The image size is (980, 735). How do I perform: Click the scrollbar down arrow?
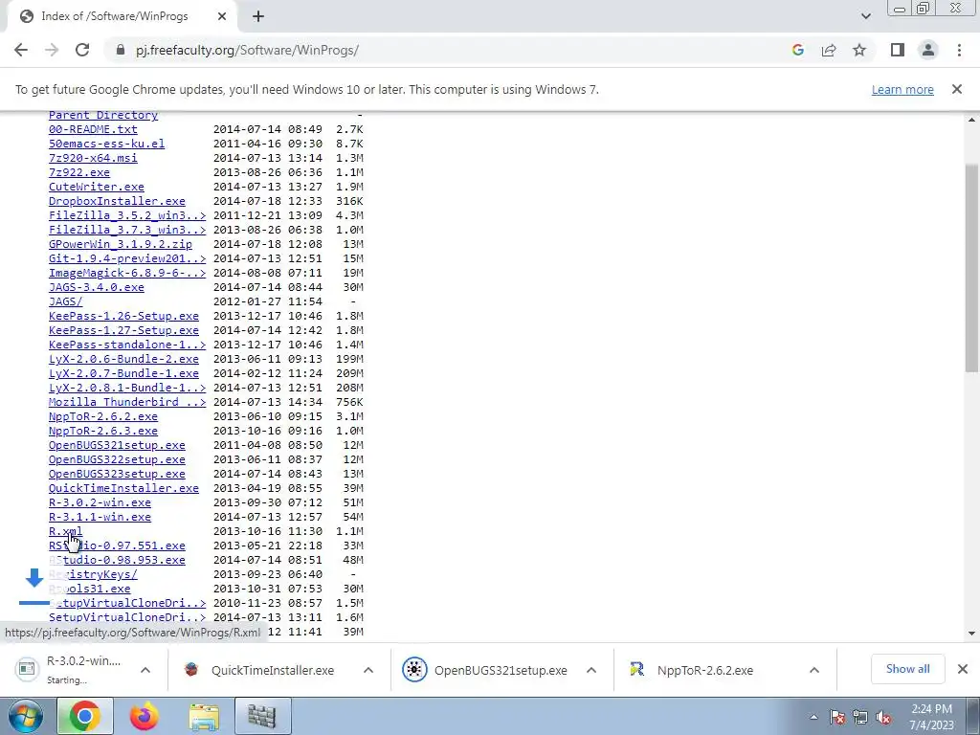pyautogui.click(x=972, y=634)
